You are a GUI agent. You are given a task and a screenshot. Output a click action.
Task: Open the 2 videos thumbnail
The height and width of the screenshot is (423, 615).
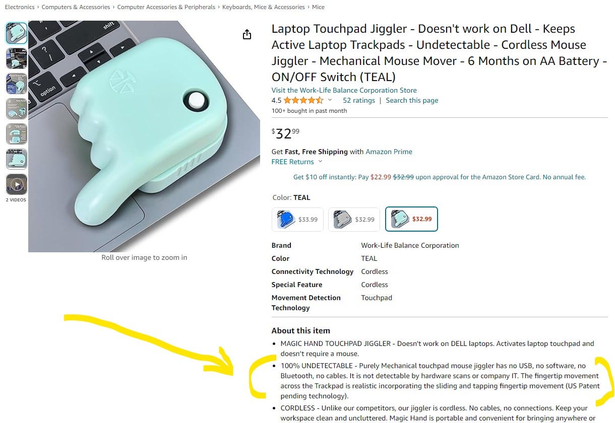point(16,185)
